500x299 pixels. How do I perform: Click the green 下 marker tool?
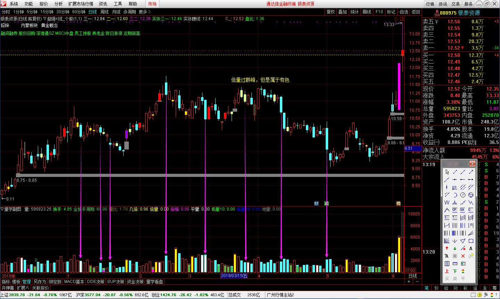tap(455, 271)
